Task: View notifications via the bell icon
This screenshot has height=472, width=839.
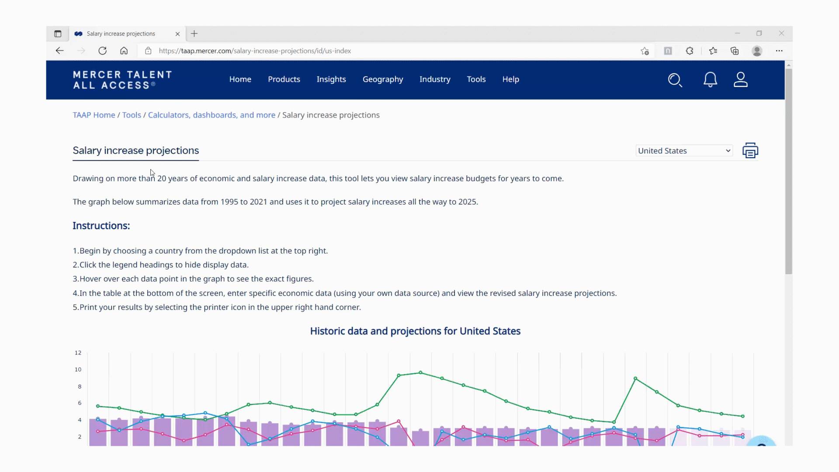Action: point(710,80)
